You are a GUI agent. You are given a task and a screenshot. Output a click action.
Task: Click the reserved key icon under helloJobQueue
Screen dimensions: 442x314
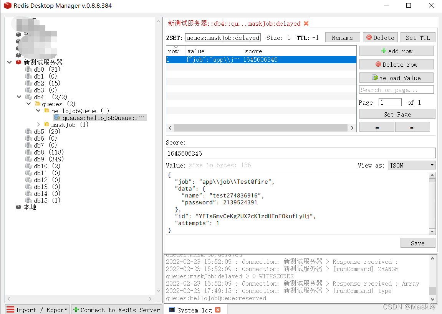click(x=57, y=118)
